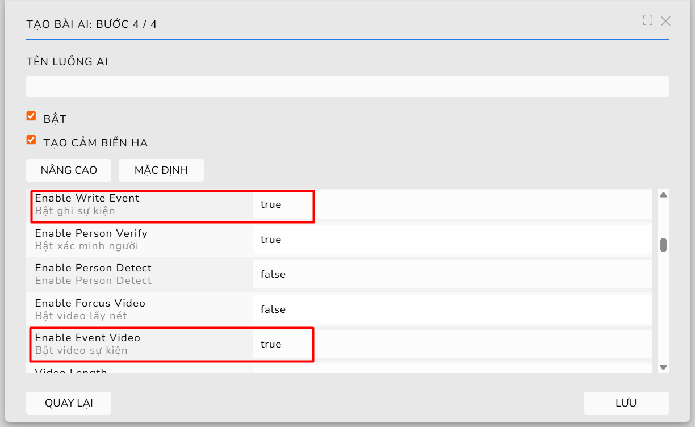The height and width of the screenshot is (427, 695).
Task: Edit the Enable Person Verify value field
Action: click(x=452, y=240)
